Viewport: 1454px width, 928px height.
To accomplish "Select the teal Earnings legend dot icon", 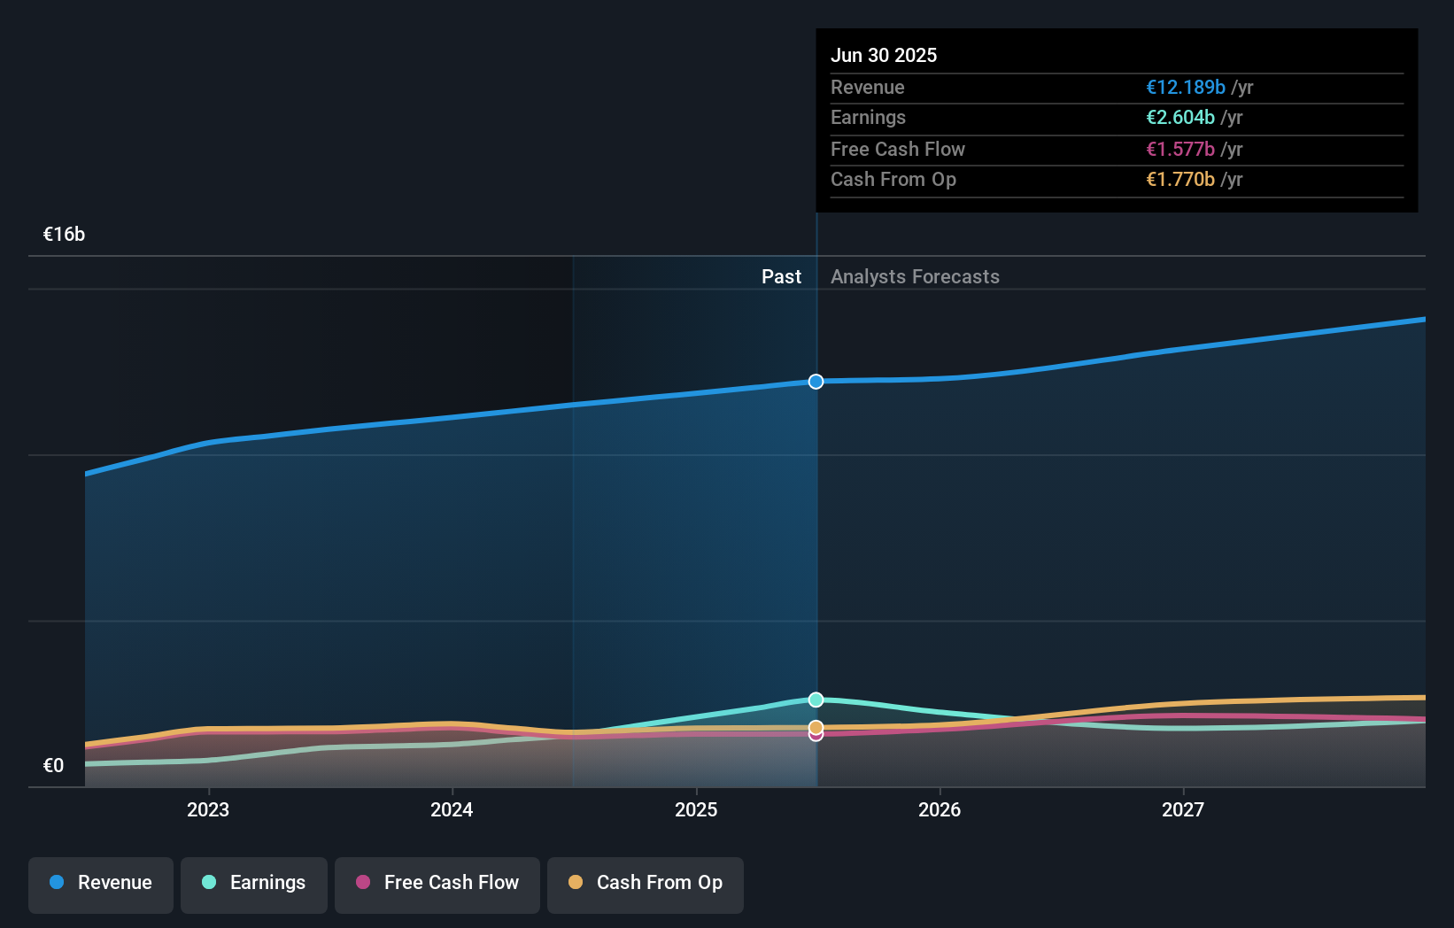I will [207, 883].
